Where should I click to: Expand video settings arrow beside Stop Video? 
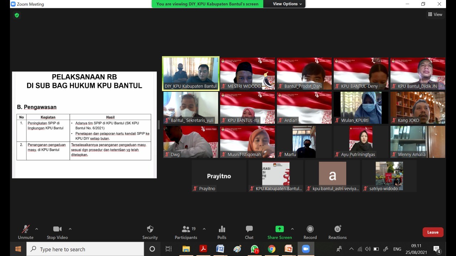[x=70, y=229]
